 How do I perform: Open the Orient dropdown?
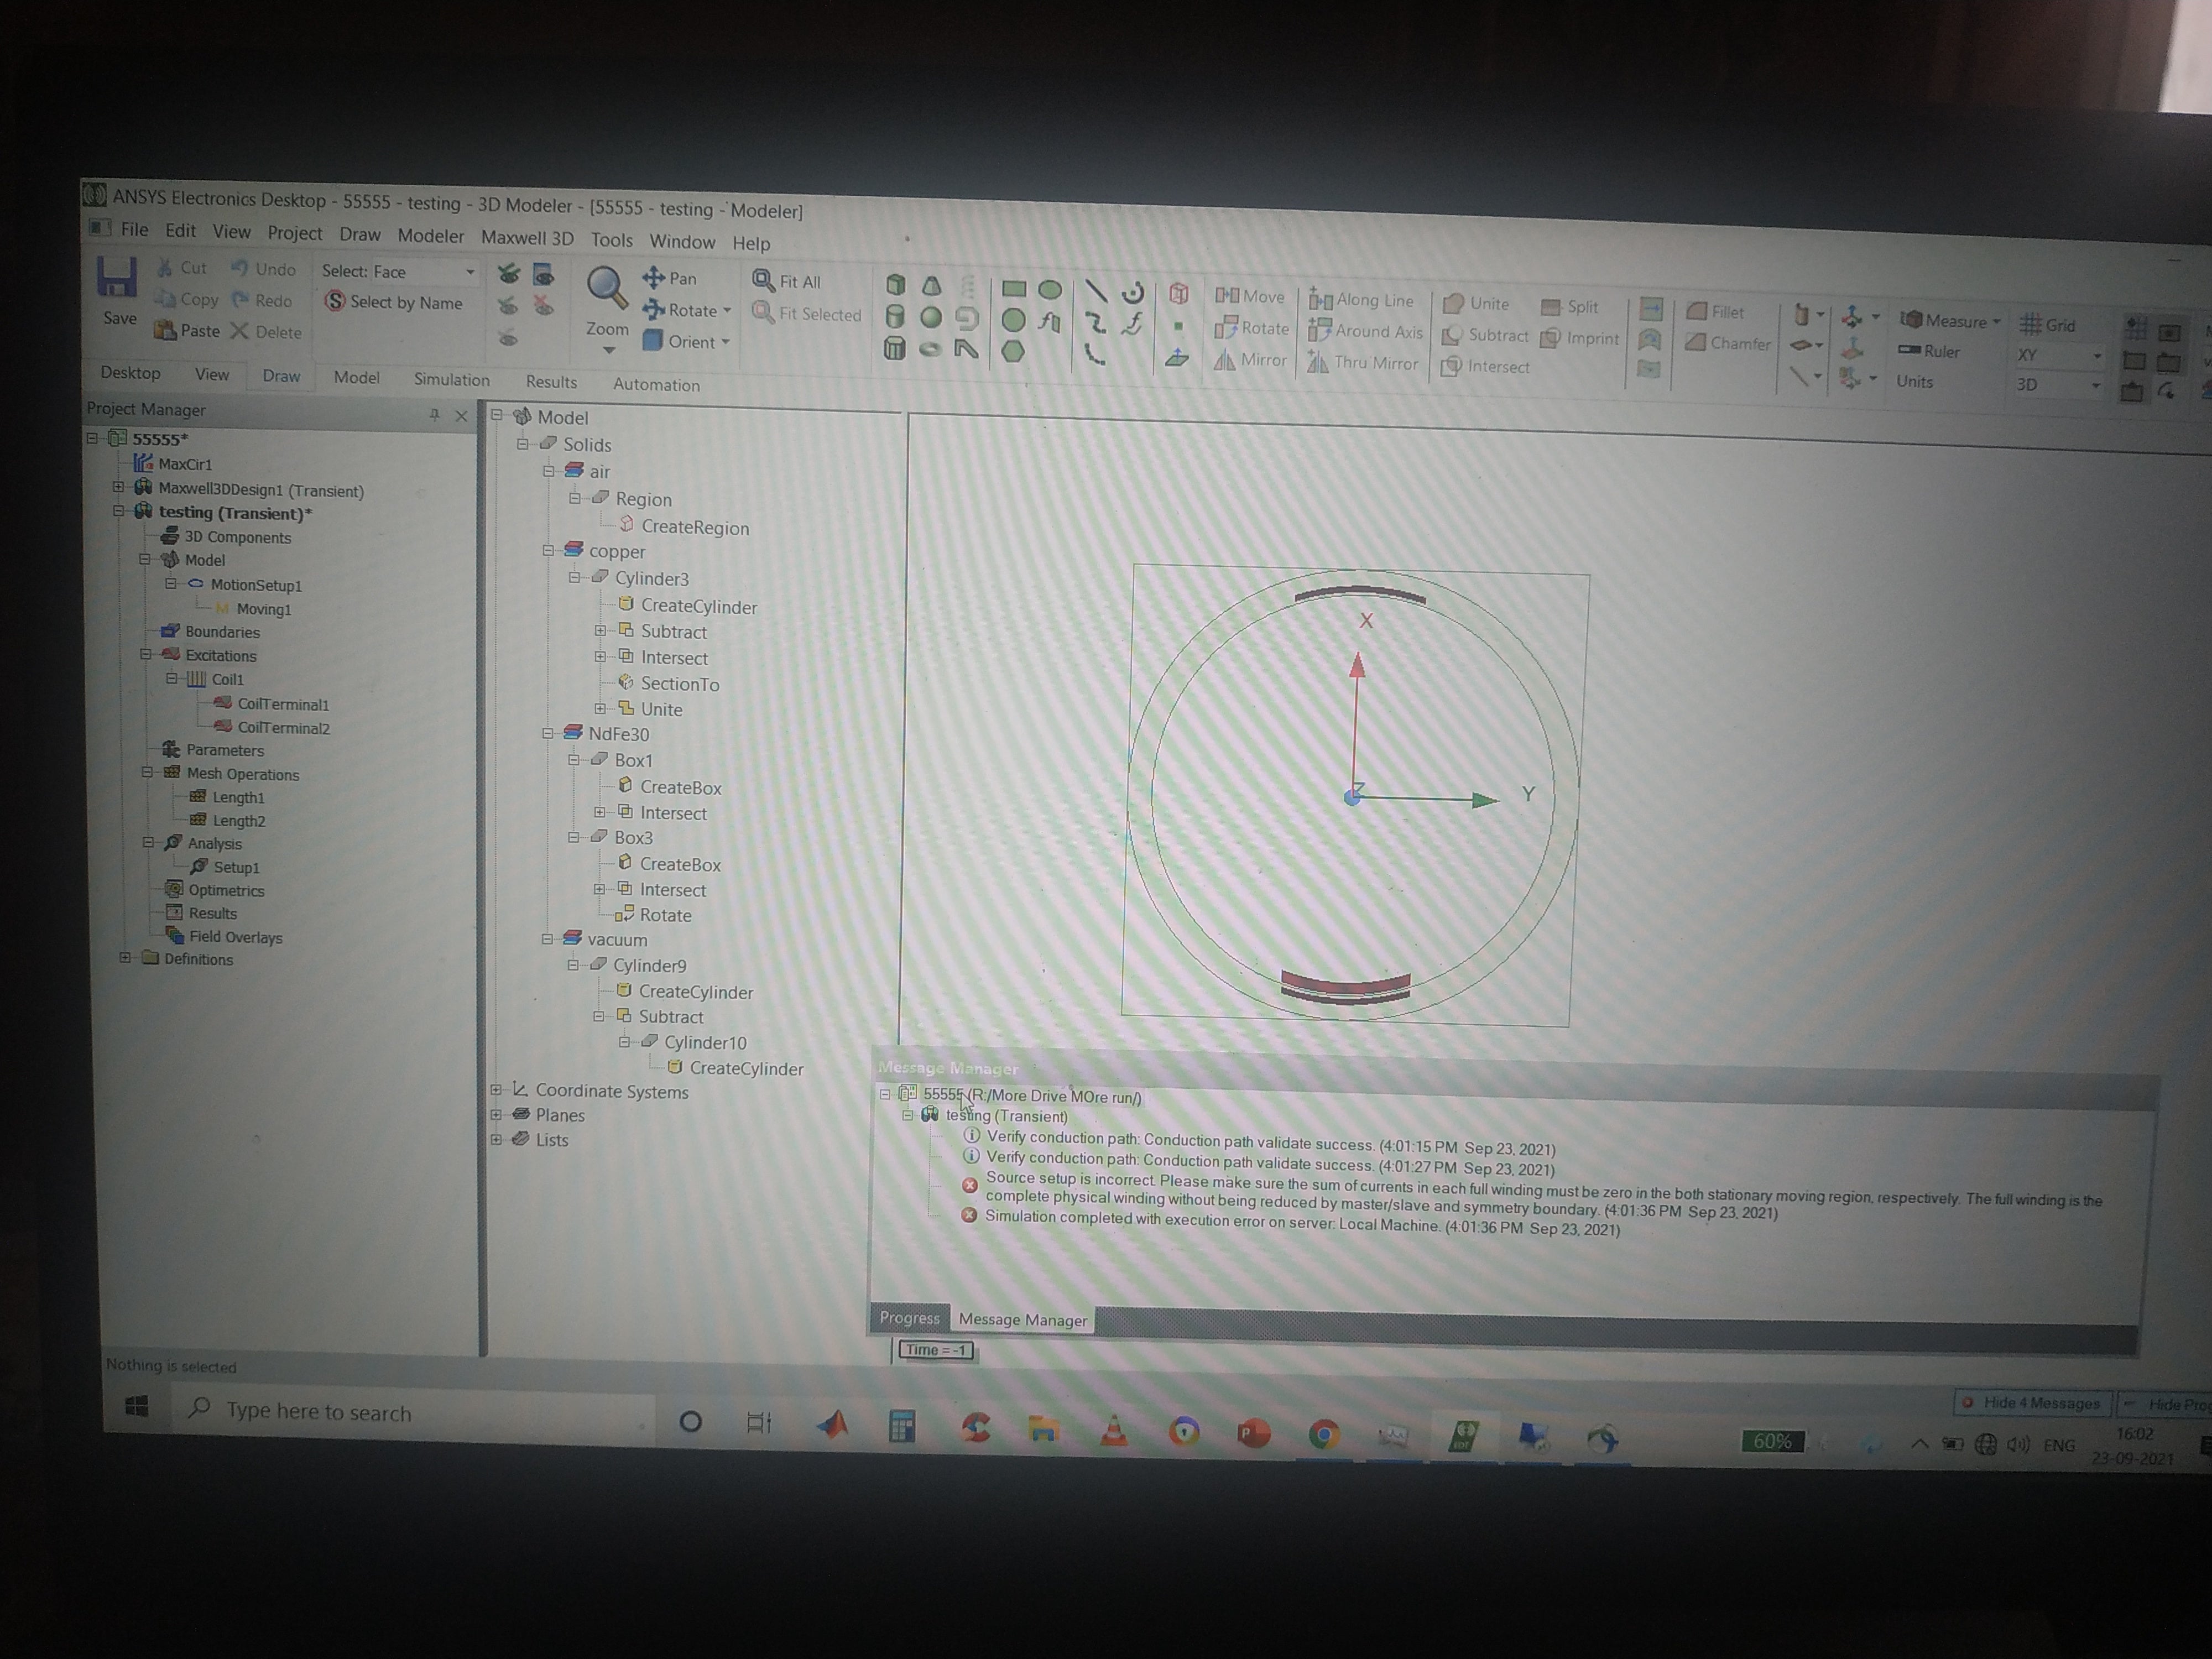[725, 342]
